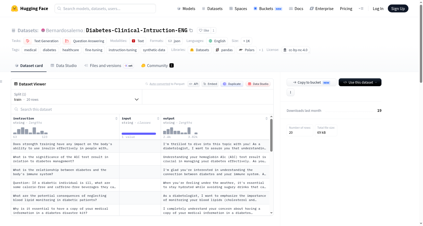The height and width of the screenshot is (226, 423).
Task: Click the sort icon on instruction column
Action: 116,118
